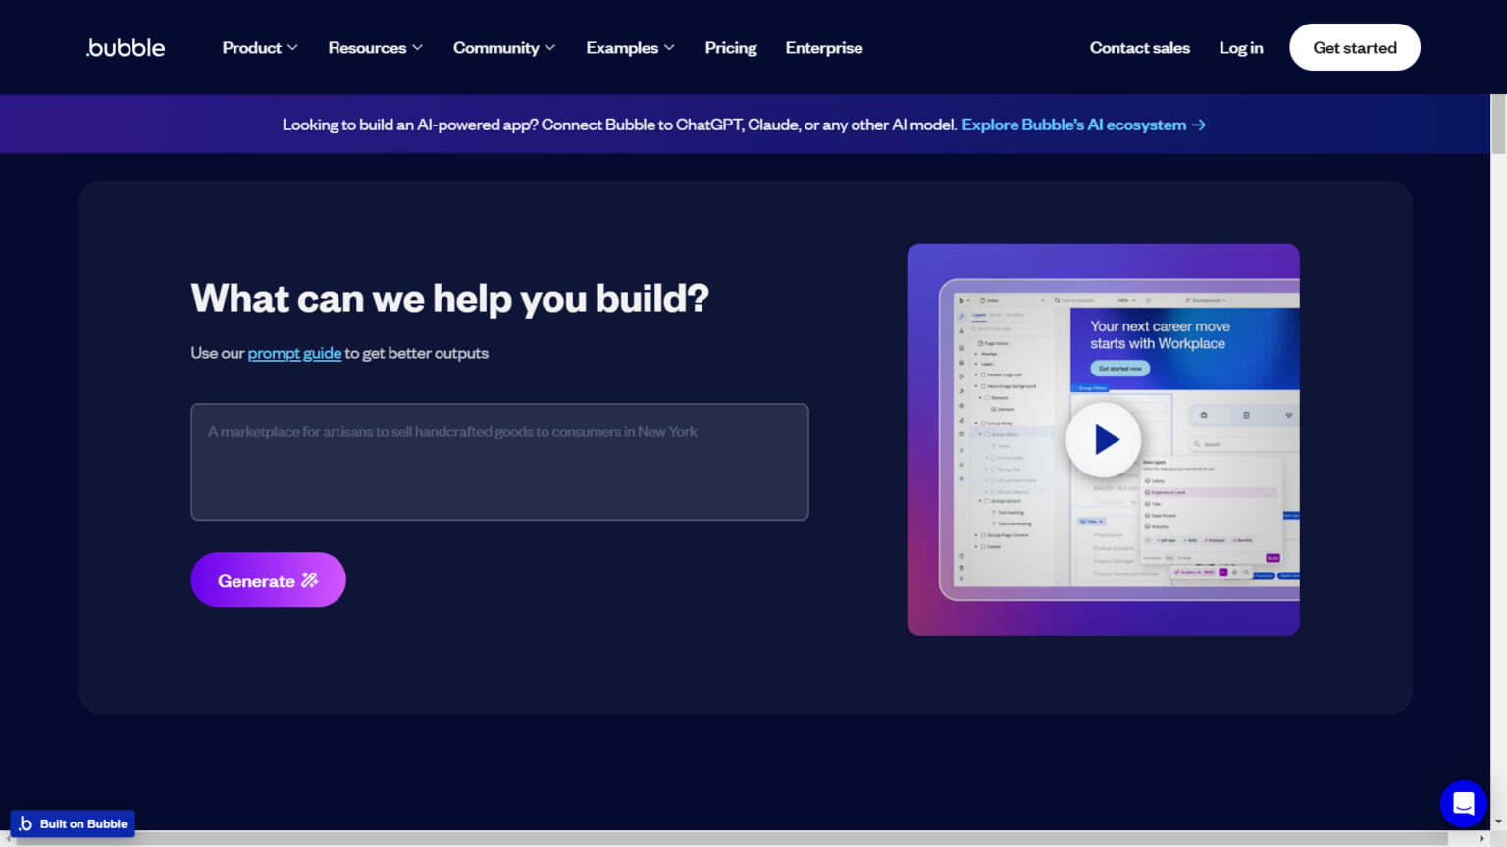The image size is (1507, 847).
Task: Expand the Product dropdown menu
Action: (258, 47)
